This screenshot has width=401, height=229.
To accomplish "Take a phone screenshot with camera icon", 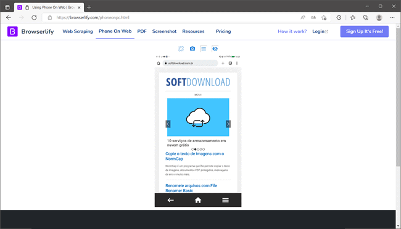I will (192, 49).
